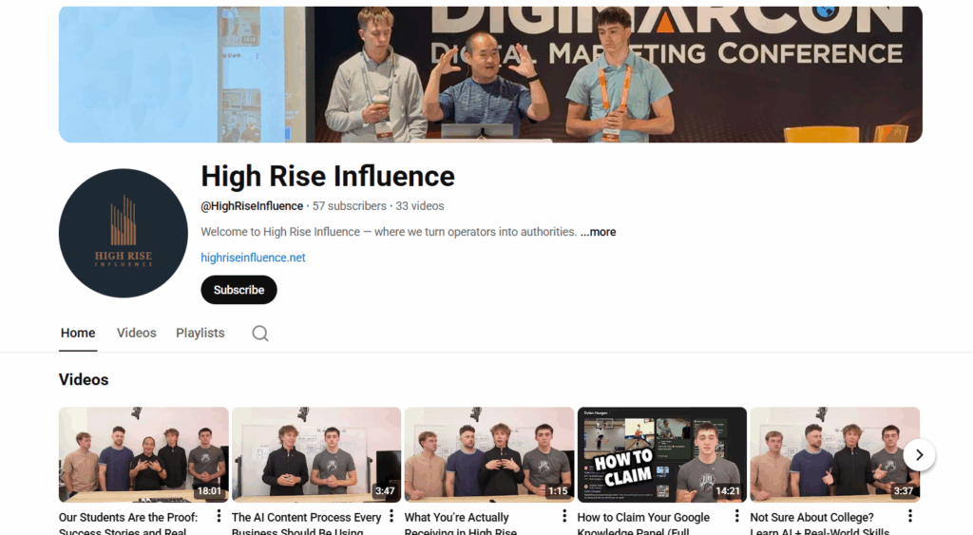The width and height of the screenshot is (973, 535).
Task: Play the 3:47 AI Content Process thumbnail
Action: tap(316, 454)
